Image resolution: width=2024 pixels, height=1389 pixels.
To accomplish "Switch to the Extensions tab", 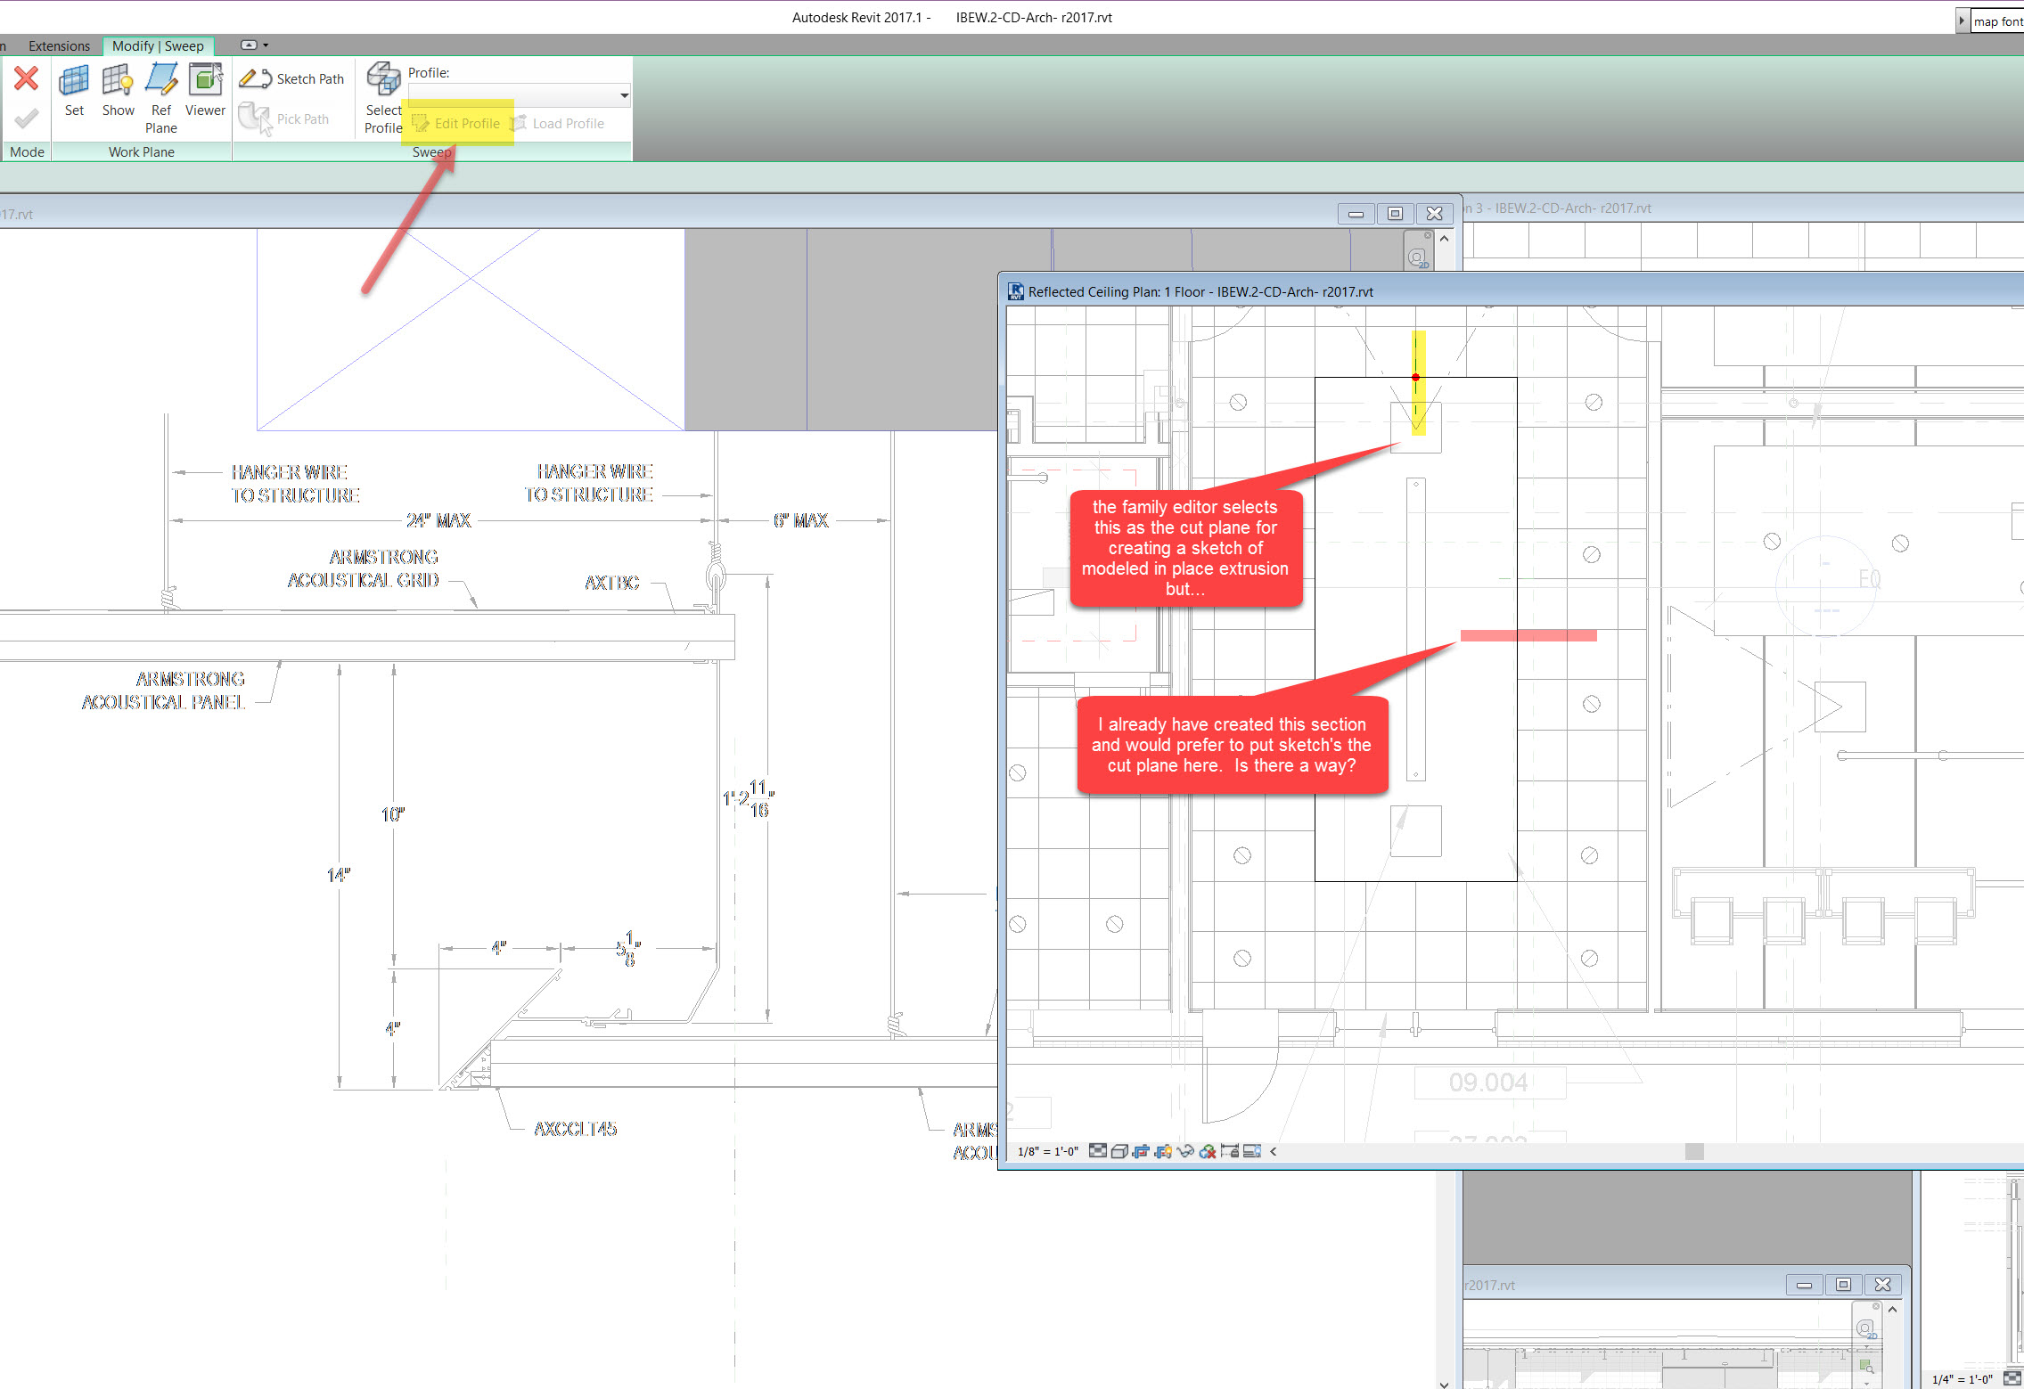I will [59, 45].
